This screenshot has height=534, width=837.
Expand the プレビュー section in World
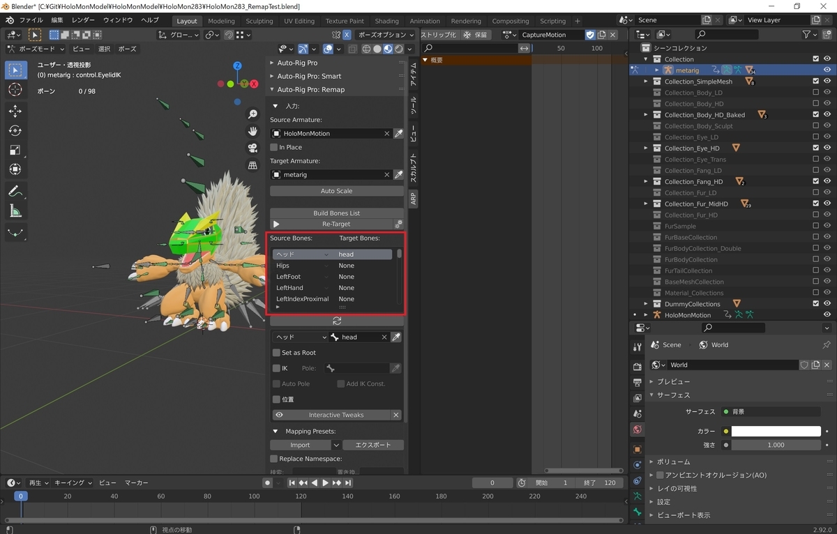pos(651,382)
